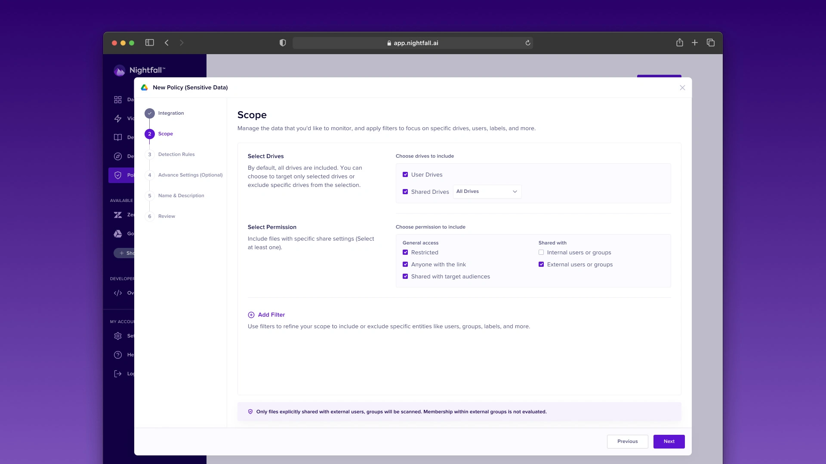Uncheck Anyone with the link checkbox

[405, 265]
